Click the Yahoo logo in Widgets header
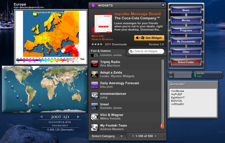 94,5
